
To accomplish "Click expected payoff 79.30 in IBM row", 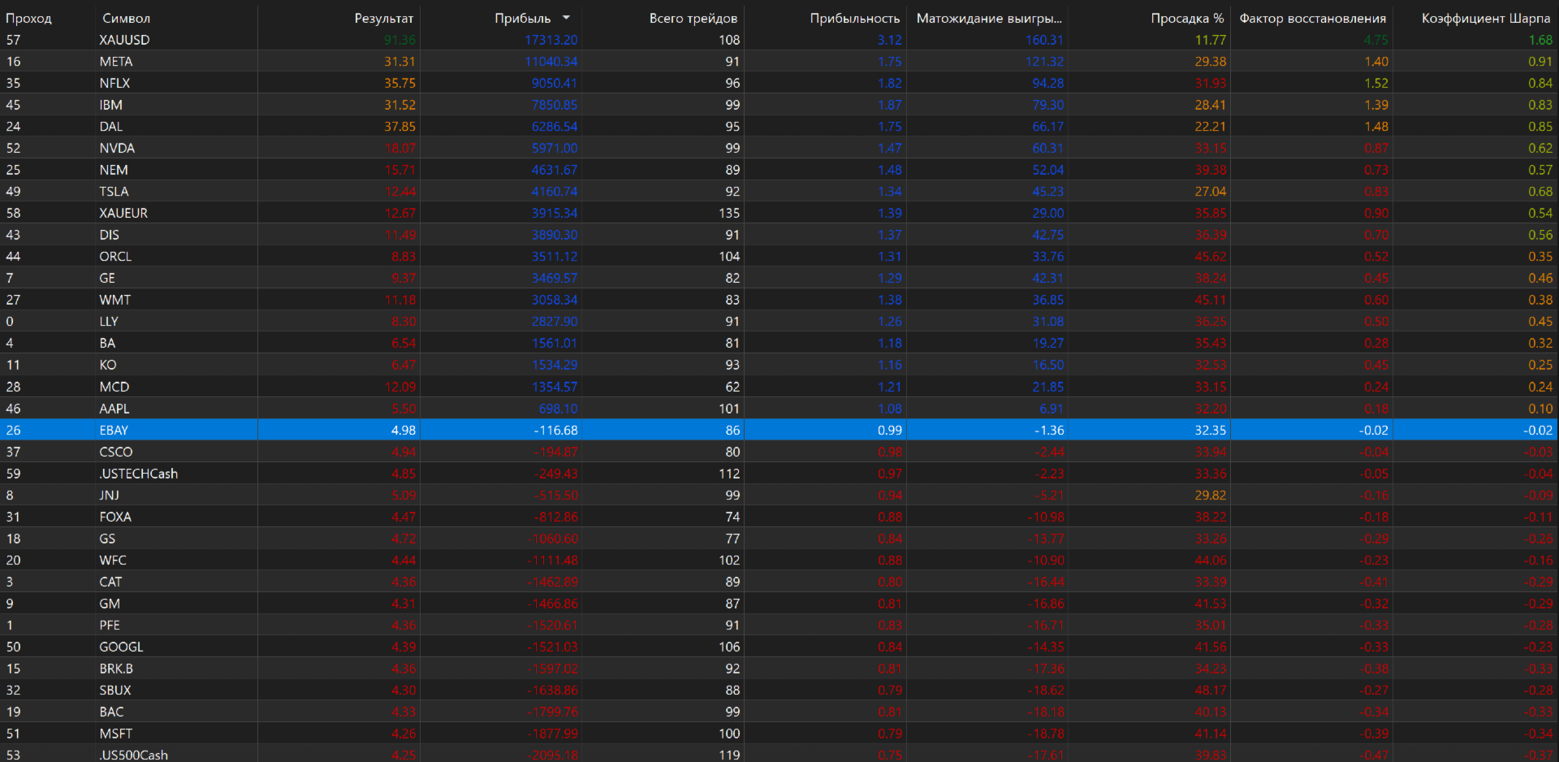I will (x=1048, y=105).
